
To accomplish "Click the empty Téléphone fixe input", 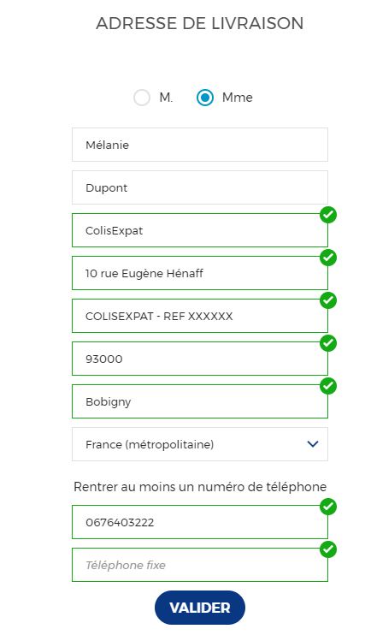I will pos(200,565).
